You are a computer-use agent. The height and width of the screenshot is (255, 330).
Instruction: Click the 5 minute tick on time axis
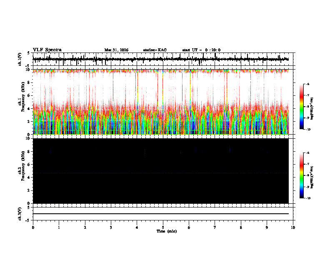pos(163,227)
